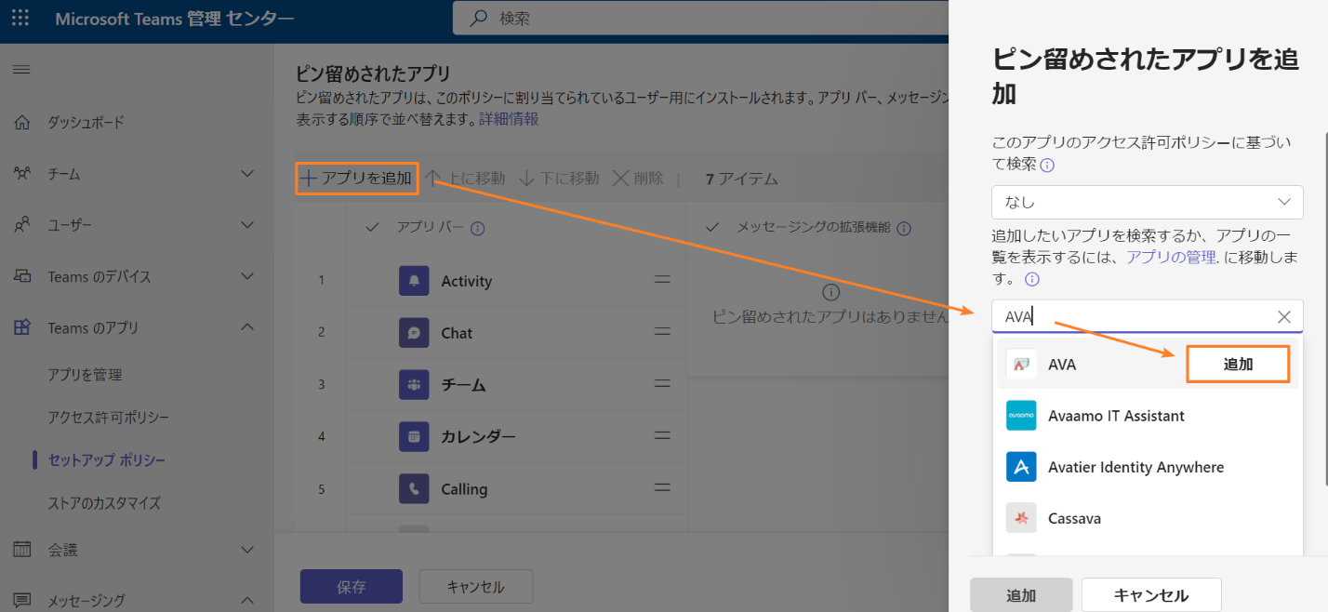Image resolution: width=1328 pixels, height=612 pixels.
Task: Click 上に移動 toolbar button
Action: click(x=466, y=178)
